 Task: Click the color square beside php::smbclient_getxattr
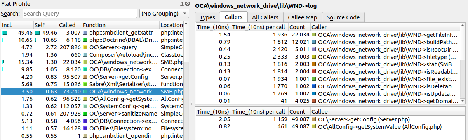click(x=85, y=33)
